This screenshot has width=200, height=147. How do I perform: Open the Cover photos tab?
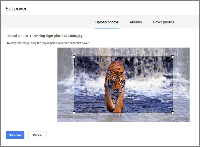[163, 22]
